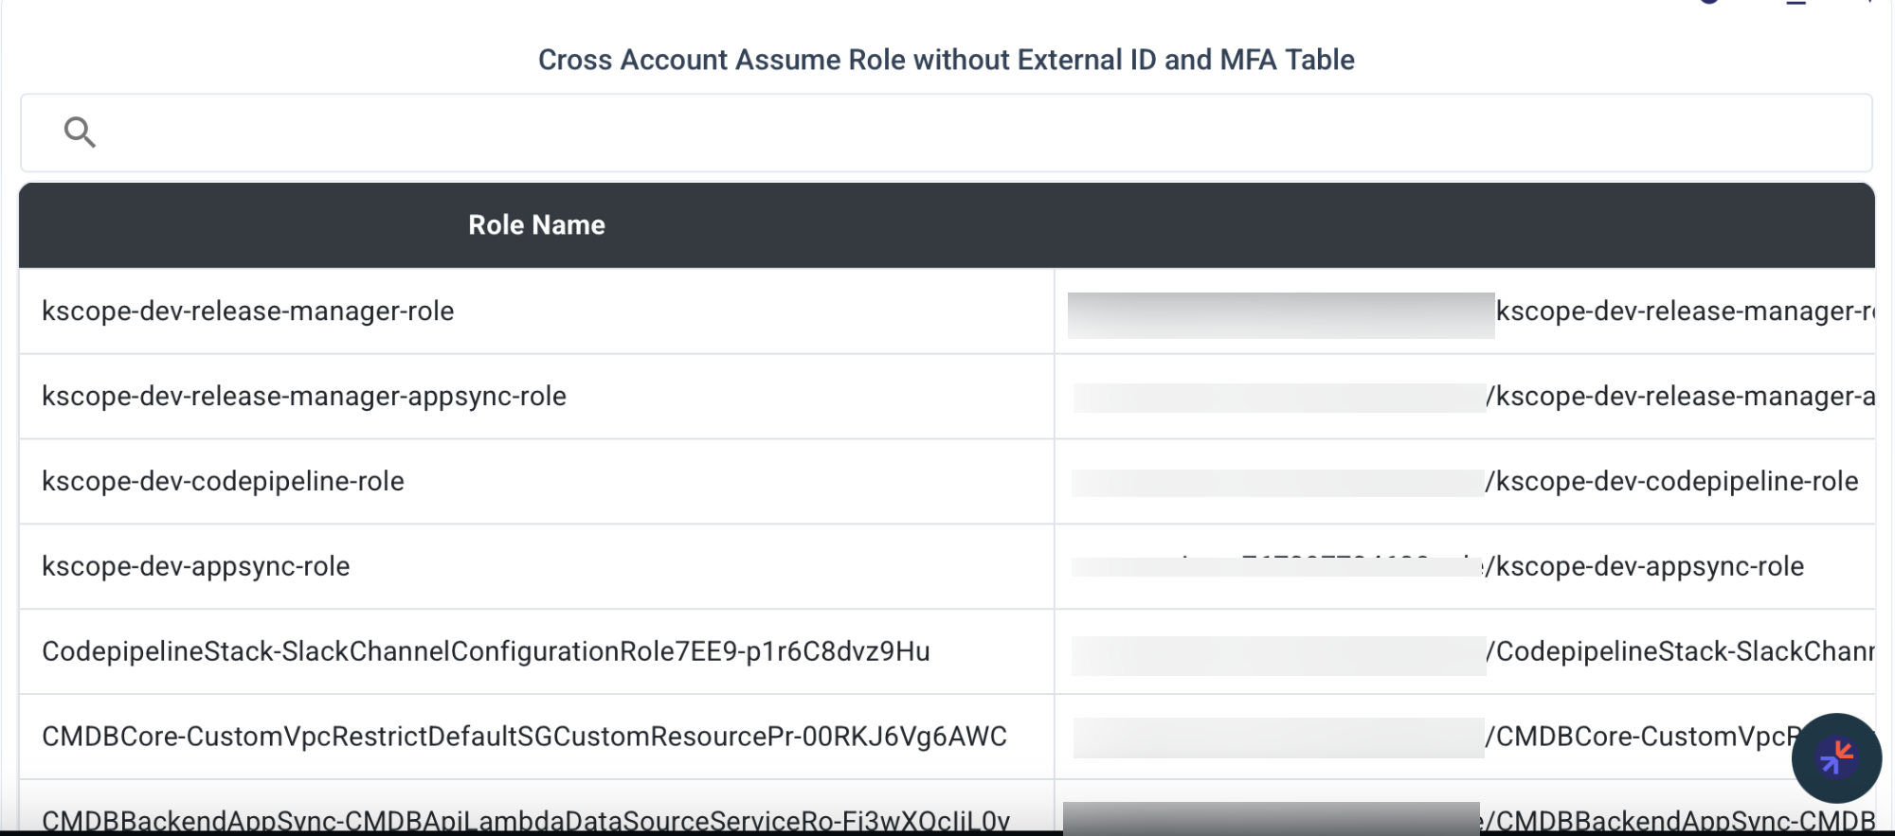The height and width of the screenshot is (836, 1895).
Task: Click the search magnifier icon
Action: pyautogui.click(x=80, y=133)
